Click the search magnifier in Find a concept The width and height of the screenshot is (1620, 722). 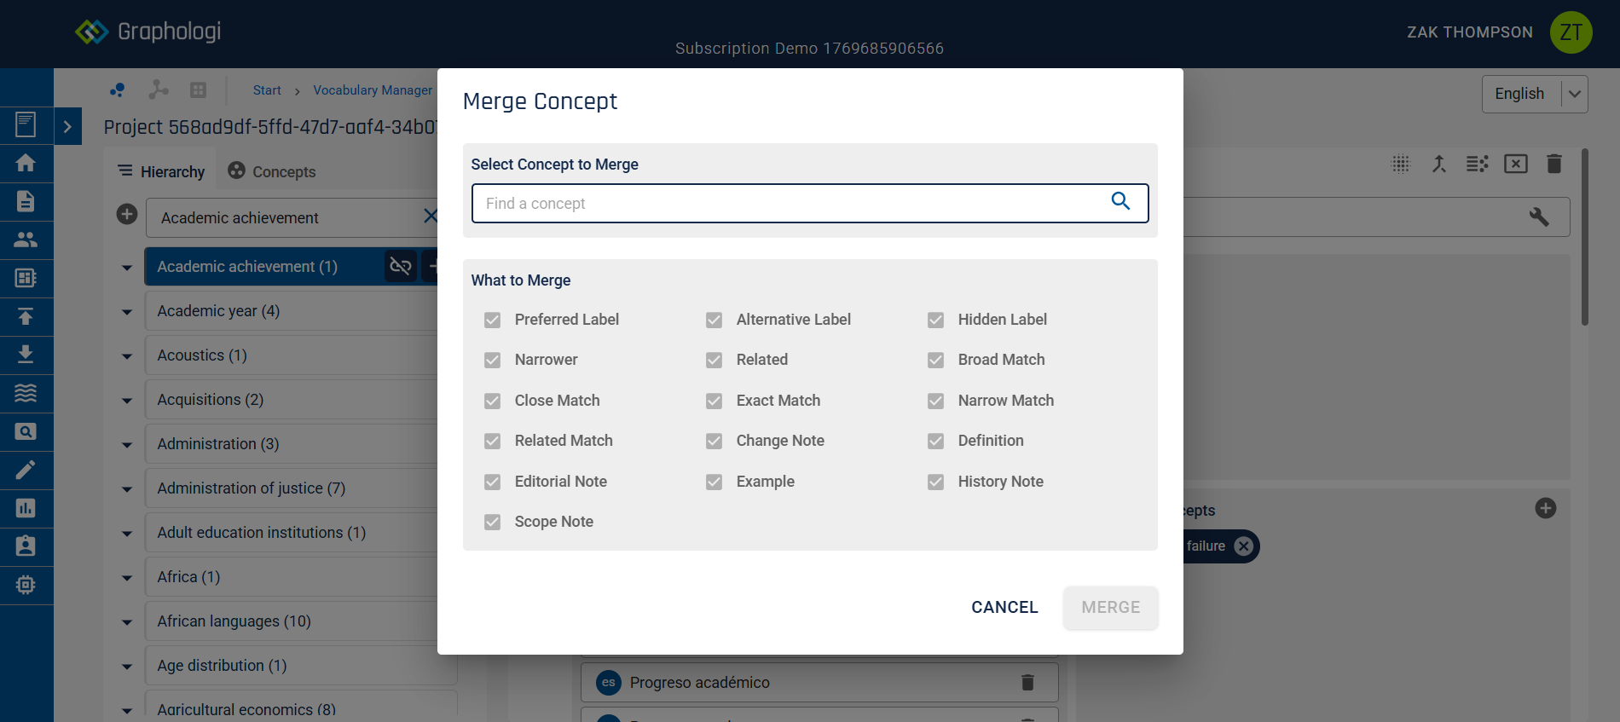pos(1120,201)
